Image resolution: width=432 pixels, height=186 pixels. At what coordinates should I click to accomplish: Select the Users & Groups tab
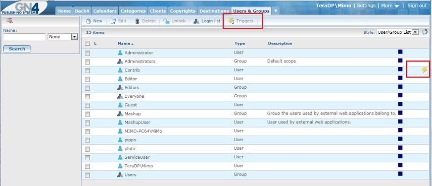251,11
